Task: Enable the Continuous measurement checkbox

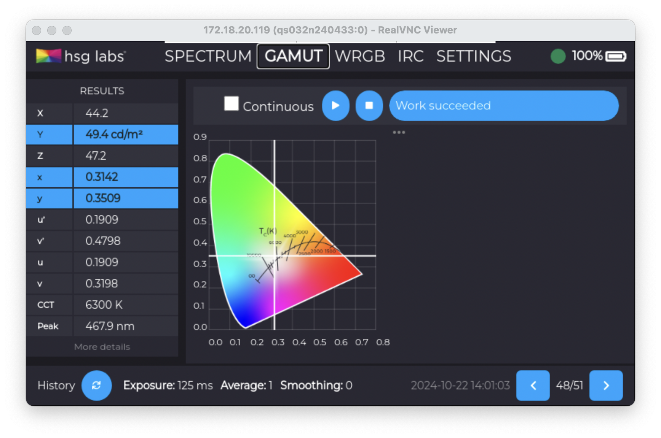Action: (231, 103)
